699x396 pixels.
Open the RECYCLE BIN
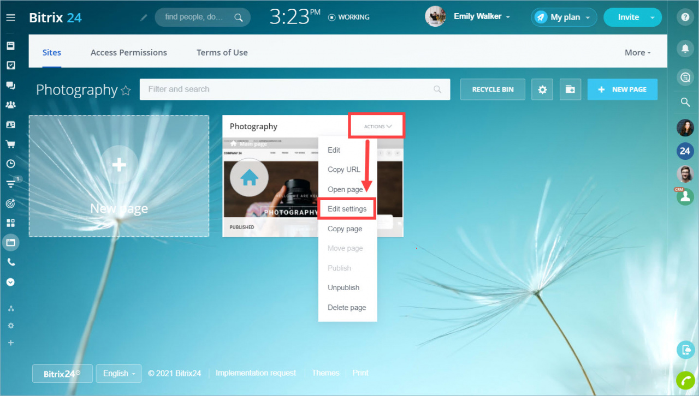492,89
